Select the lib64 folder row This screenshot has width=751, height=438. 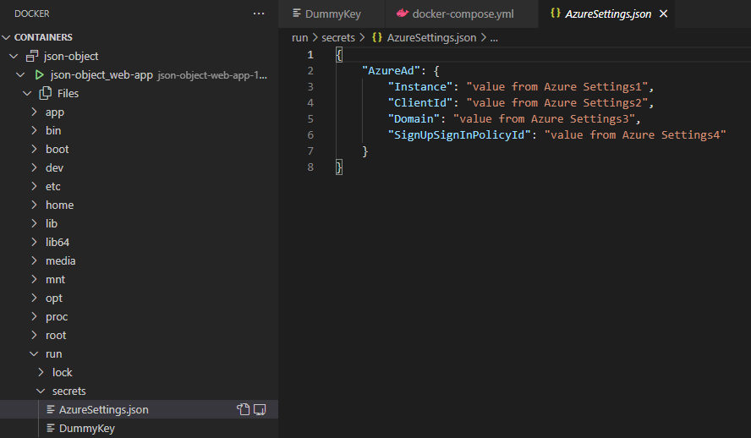tap(139, 242)
